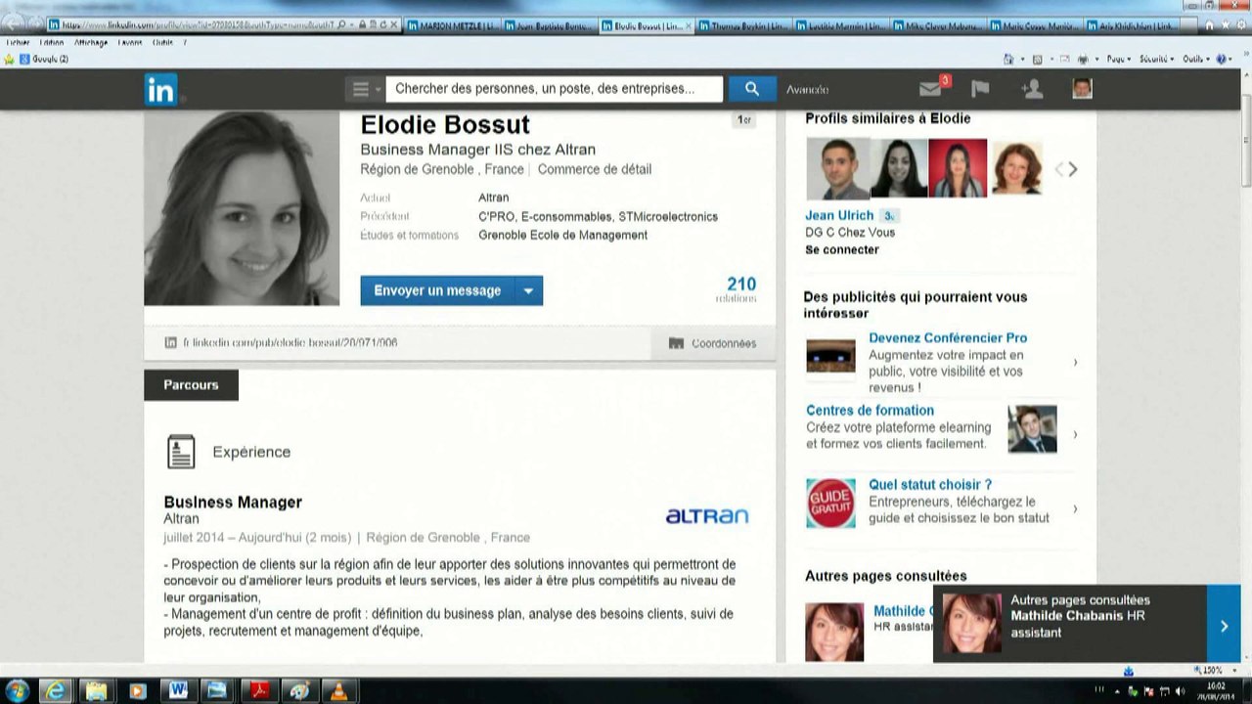Image resolution: width=1252 pixels, height=704 pixels.
Task: Open the Favoris menu
Action: (x=130, y=43)
